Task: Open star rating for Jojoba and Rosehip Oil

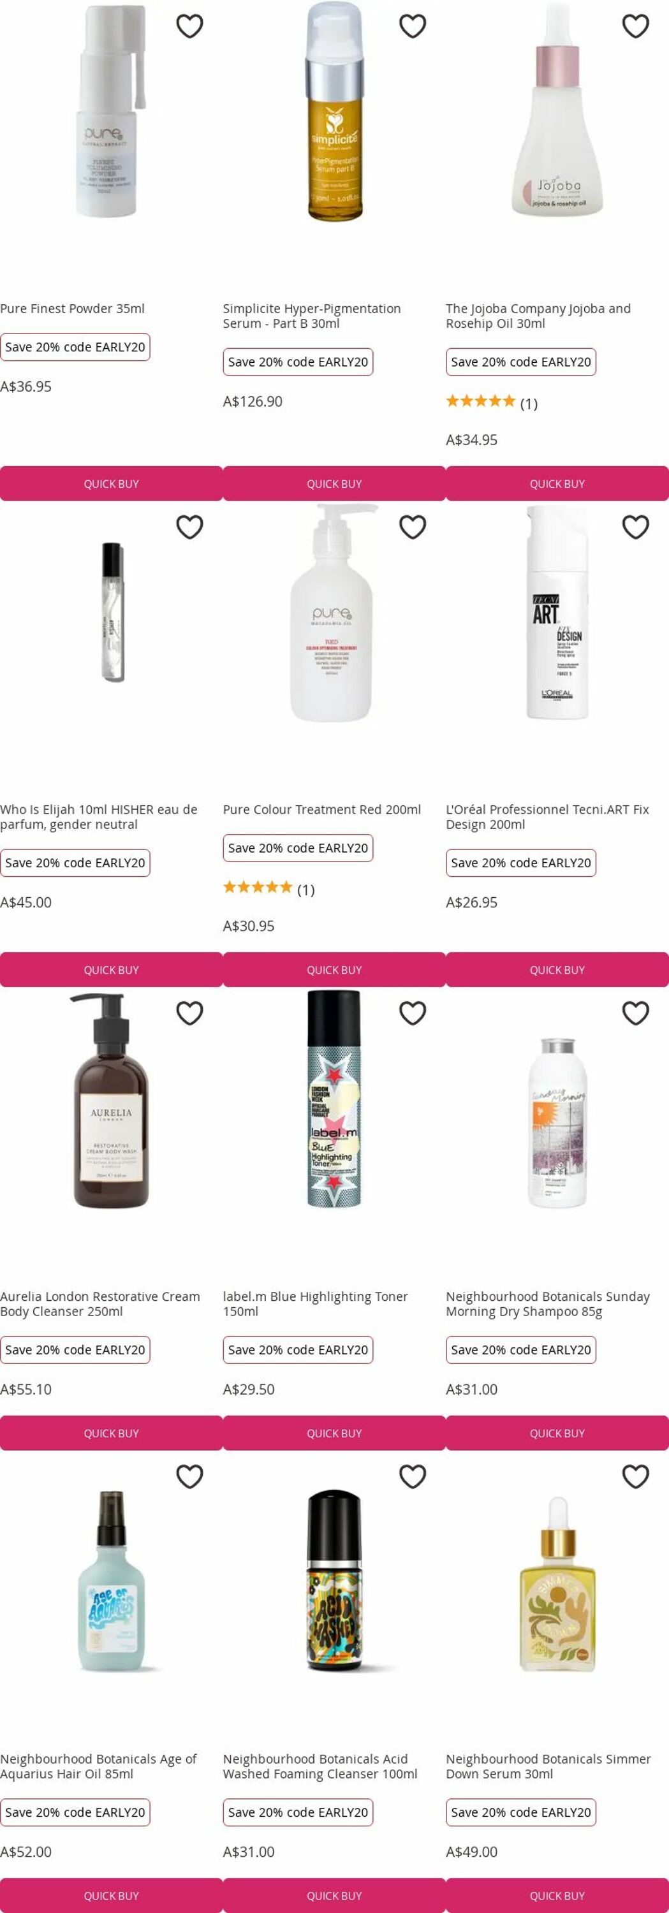Action: [x=492, y=402]
